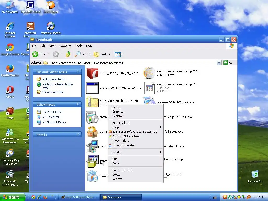The height and width of the screenshot is (201, 268).
Task: Open Internet Explorer desktop icon
Action: click(10, 30)
